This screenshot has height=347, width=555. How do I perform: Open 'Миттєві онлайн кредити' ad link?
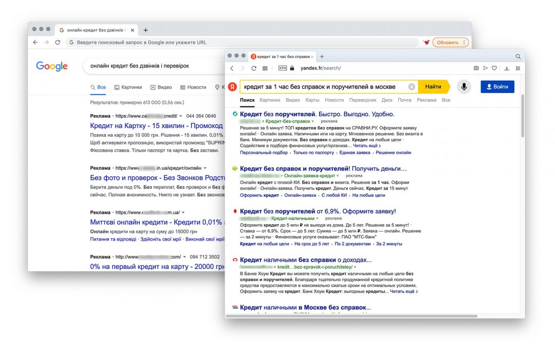pyautogui.click(x=158, y=222)
